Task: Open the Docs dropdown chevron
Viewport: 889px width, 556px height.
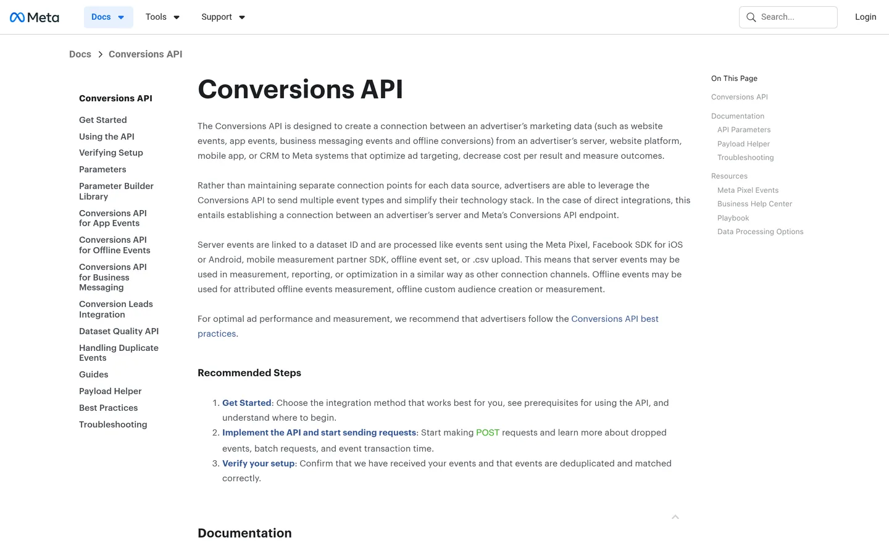Action: [121, 17]
